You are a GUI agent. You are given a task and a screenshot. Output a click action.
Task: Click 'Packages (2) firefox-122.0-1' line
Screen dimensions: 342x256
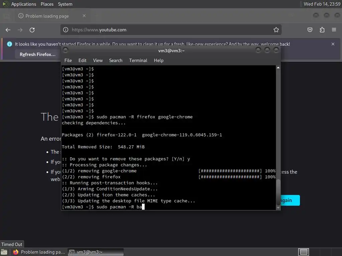tap(142, 135)
